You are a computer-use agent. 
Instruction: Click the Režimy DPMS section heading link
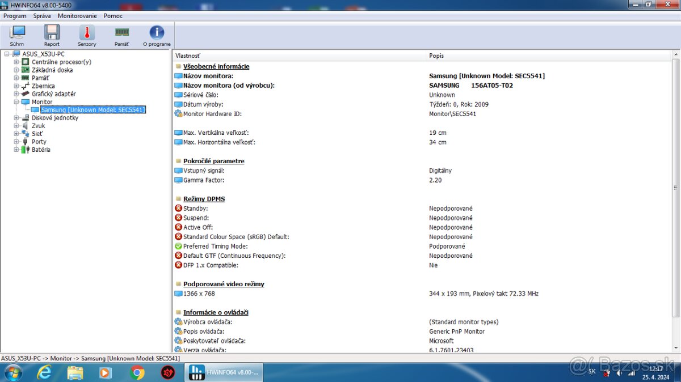(x=203, y=198)
